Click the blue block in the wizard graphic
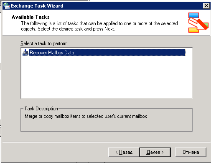Viewport: 211px width, 163px height. coord(193,15)
